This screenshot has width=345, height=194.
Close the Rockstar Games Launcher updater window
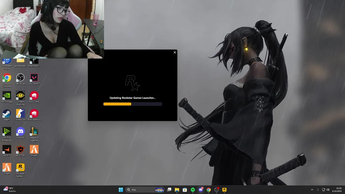(175, 52)
